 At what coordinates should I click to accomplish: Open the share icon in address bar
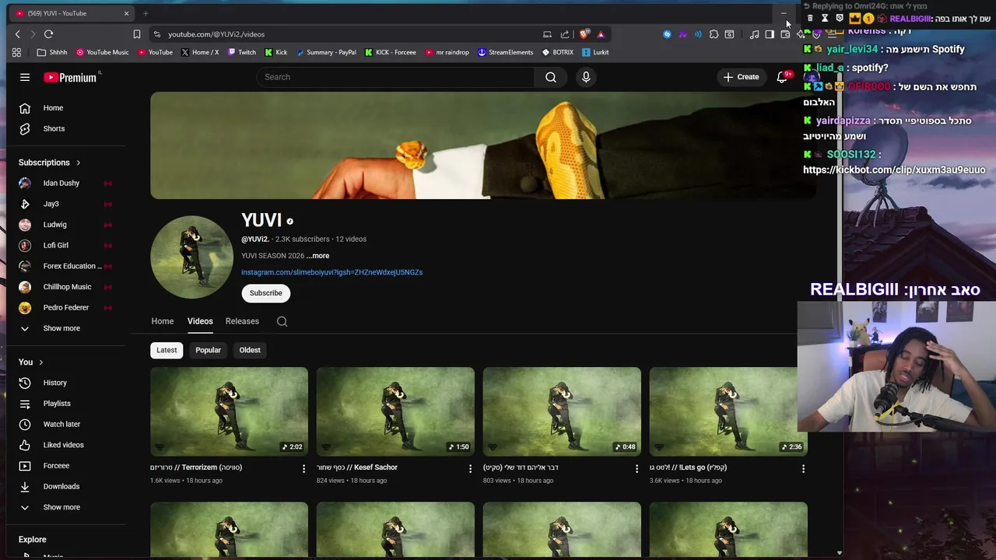(565, 34)
